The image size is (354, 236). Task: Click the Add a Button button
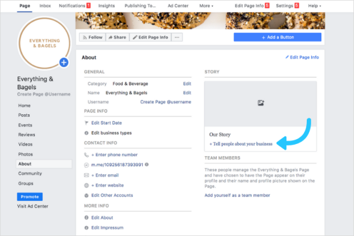[277, 37]
